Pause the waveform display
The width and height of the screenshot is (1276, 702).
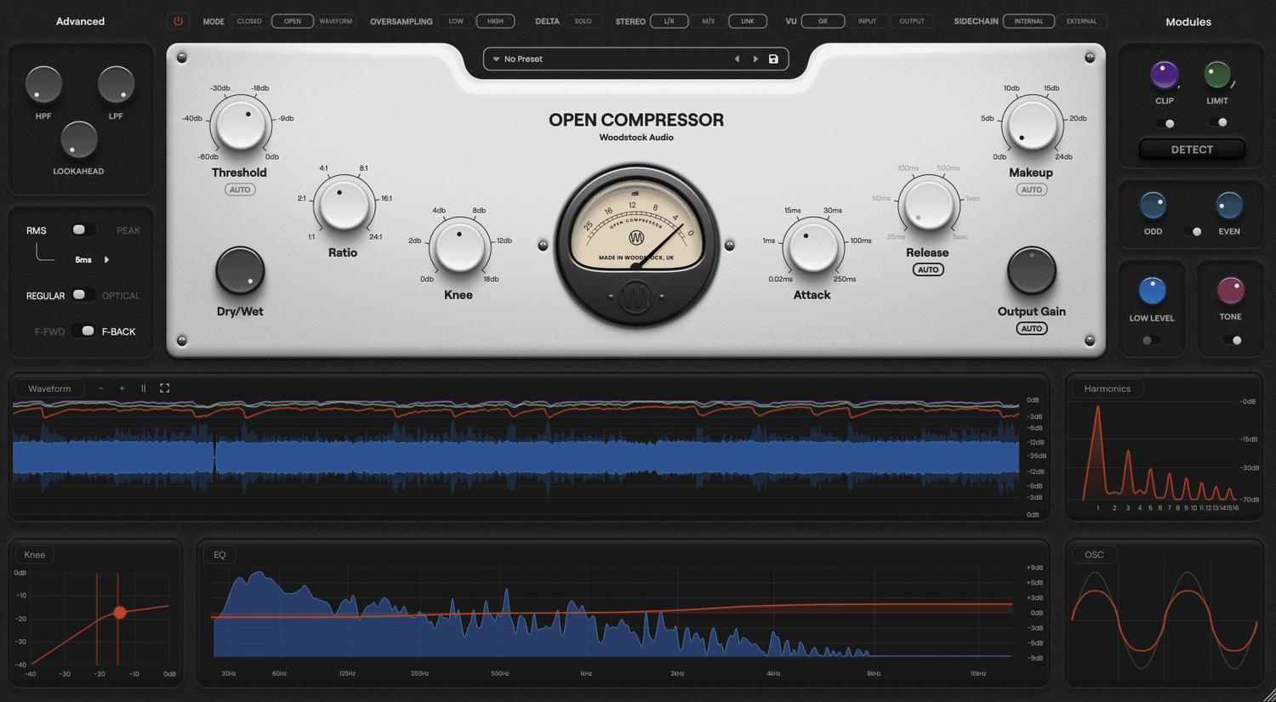(x=143, y=388)
